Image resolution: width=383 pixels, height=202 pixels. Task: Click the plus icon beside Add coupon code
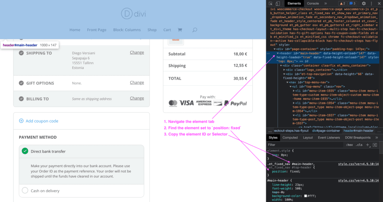coord(21,121)
